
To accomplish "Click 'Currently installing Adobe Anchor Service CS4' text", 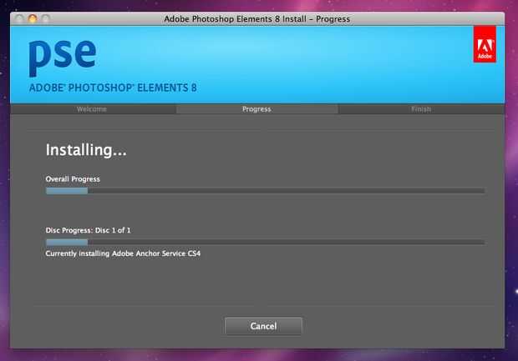I will [123, 253].
